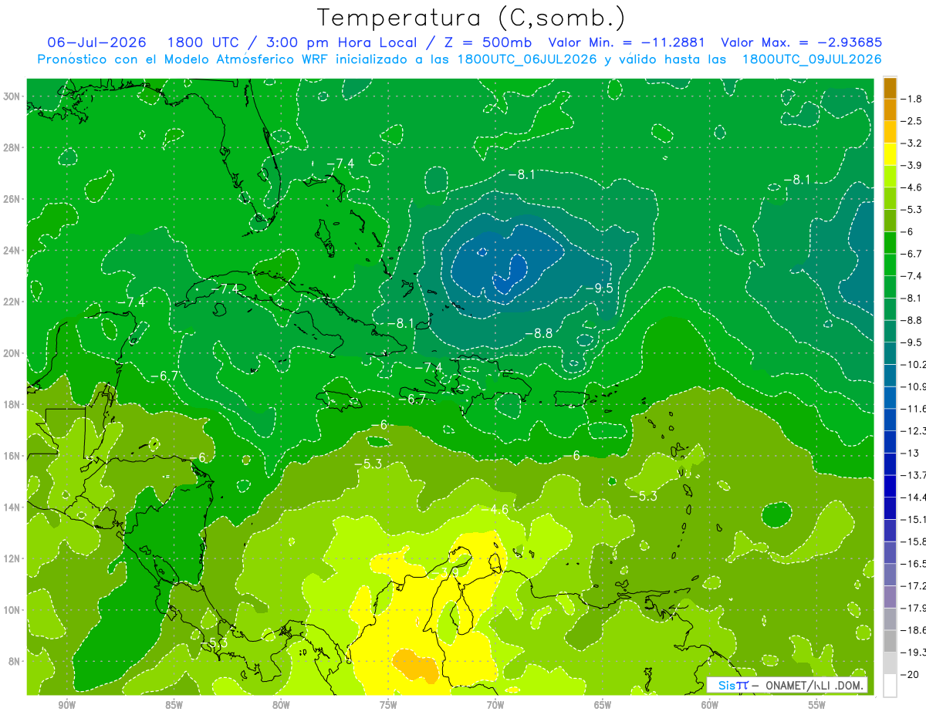Click the -10.2 colorbar scale label

tap(912, 364)
